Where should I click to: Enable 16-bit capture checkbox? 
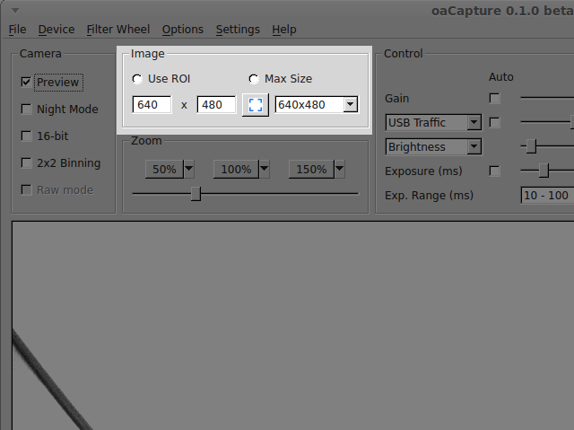(26, 136)
